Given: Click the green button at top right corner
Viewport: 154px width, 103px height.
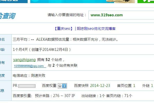Looking at the screenshot, I should 146,1.
